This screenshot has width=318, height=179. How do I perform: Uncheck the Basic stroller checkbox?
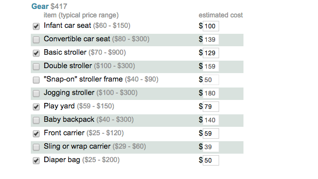pos(36,53)
